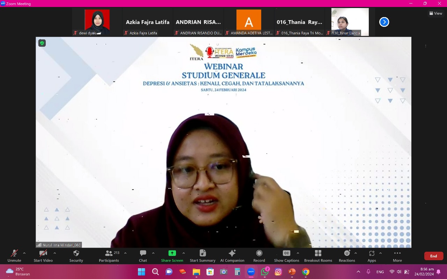
Task: Click the green Share Screen icon
Action: (172, 253)
